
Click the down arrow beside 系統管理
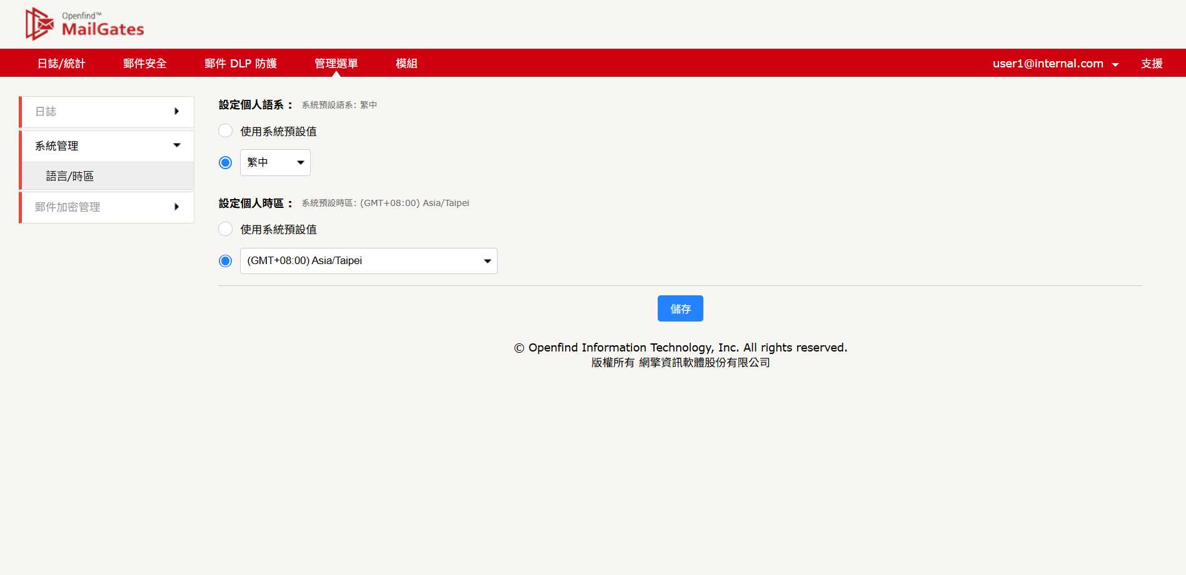[x=177, y=145]
